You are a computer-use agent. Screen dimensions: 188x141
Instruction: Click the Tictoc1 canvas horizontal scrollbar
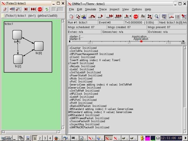(31, 132)
